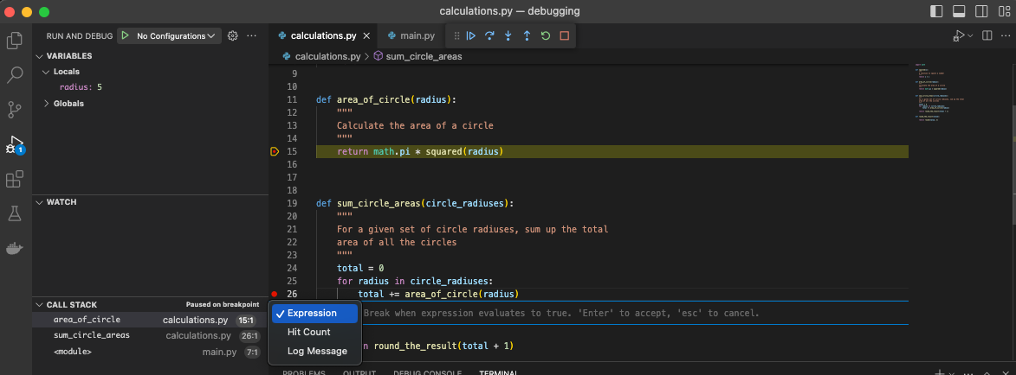The height and width of the screenshot is (375, 1016).
Task: Open the OUTPUT panel tab
Action: click(359, 373)
